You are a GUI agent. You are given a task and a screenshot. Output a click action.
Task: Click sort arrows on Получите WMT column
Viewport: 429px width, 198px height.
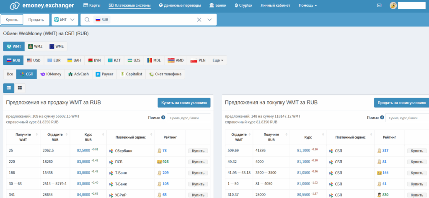pos(38,134)
